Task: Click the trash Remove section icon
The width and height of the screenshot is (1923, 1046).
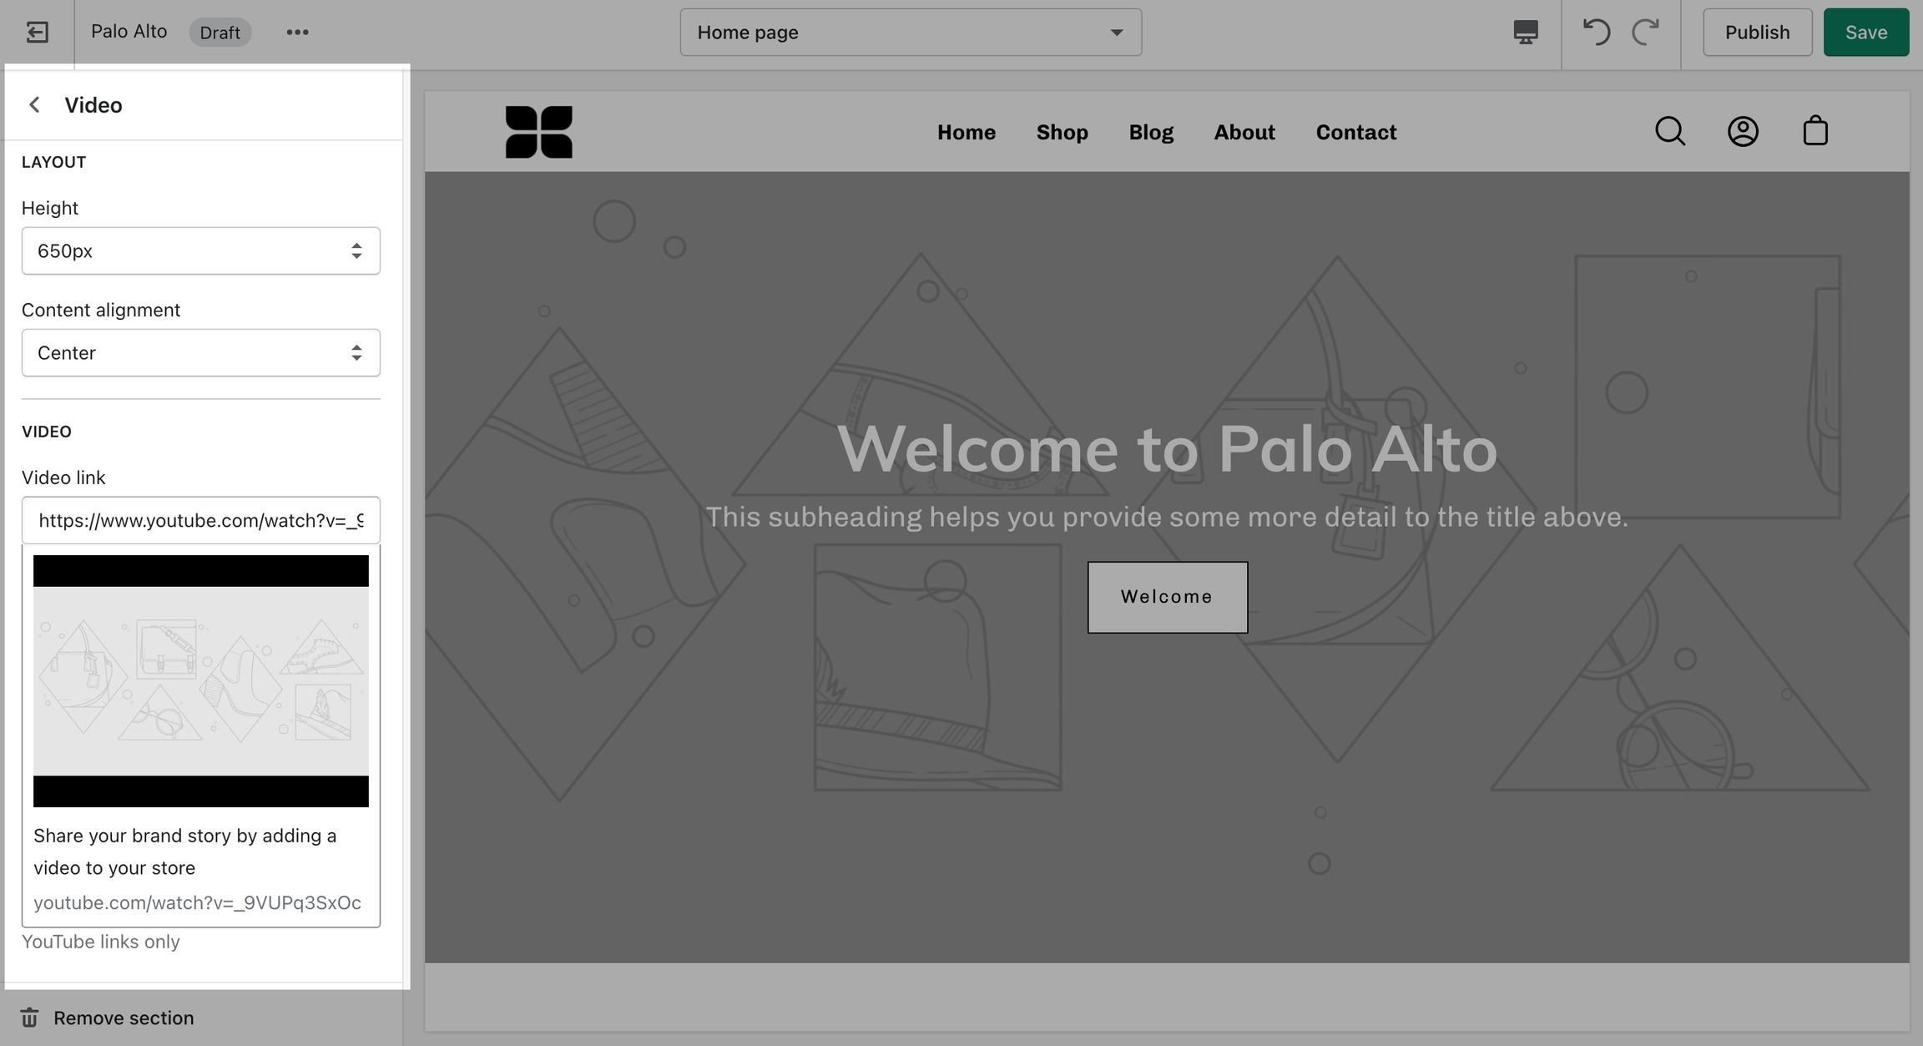Action: (x=29, y=1018)
